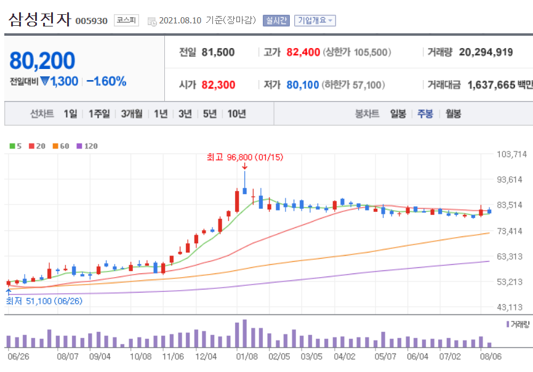Click the 하한가 57,100 text
Image resolution: width=533 pixels, height=372 pixels.
coord(353,84)
